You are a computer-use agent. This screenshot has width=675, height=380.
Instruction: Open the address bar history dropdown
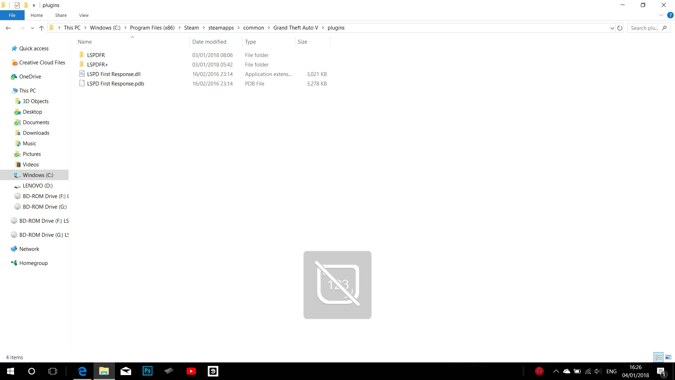point(612,28)
